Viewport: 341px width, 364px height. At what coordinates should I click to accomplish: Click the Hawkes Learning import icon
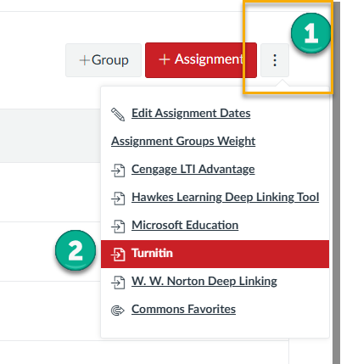[118, 199]
